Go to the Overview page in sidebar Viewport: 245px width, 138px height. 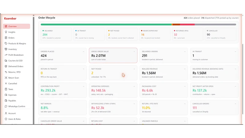[17, 26]
